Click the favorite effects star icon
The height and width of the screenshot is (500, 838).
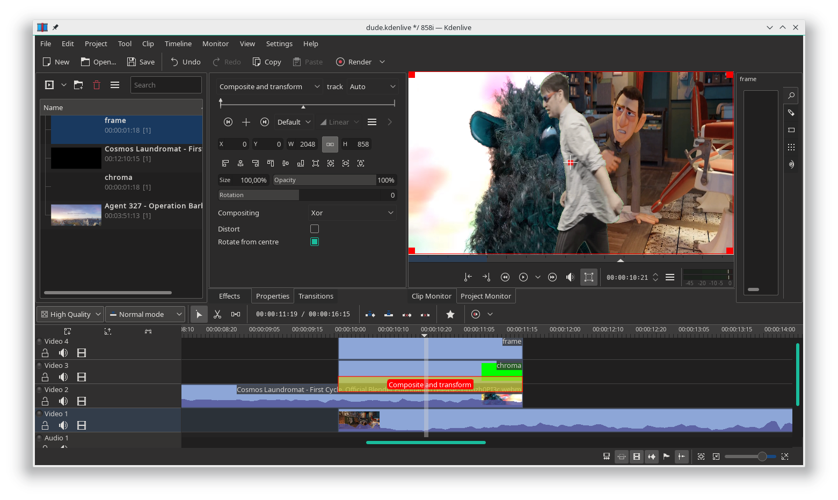click(450, 314)
